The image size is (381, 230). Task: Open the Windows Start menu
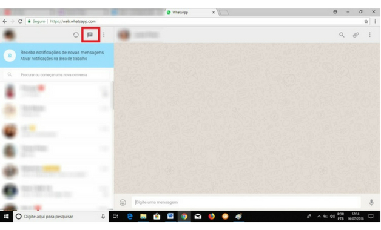click(x=6, y=217)
